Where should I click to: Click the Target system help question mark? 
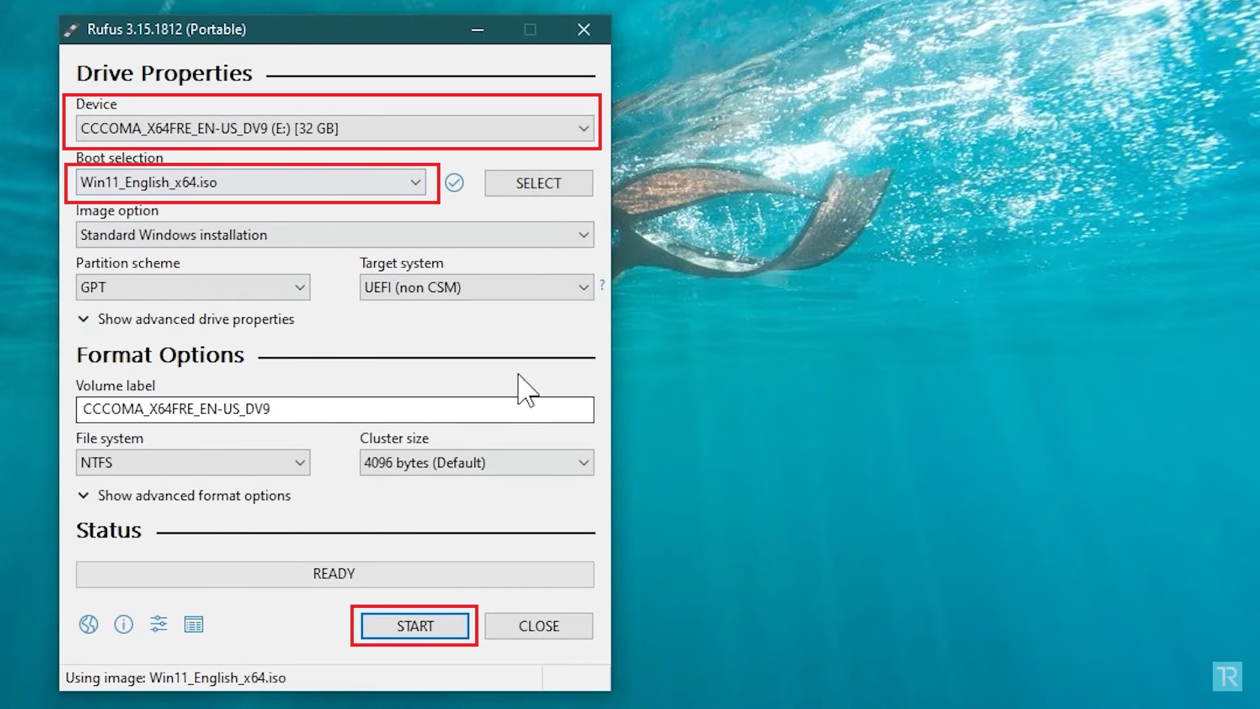(x=602, y=285)
